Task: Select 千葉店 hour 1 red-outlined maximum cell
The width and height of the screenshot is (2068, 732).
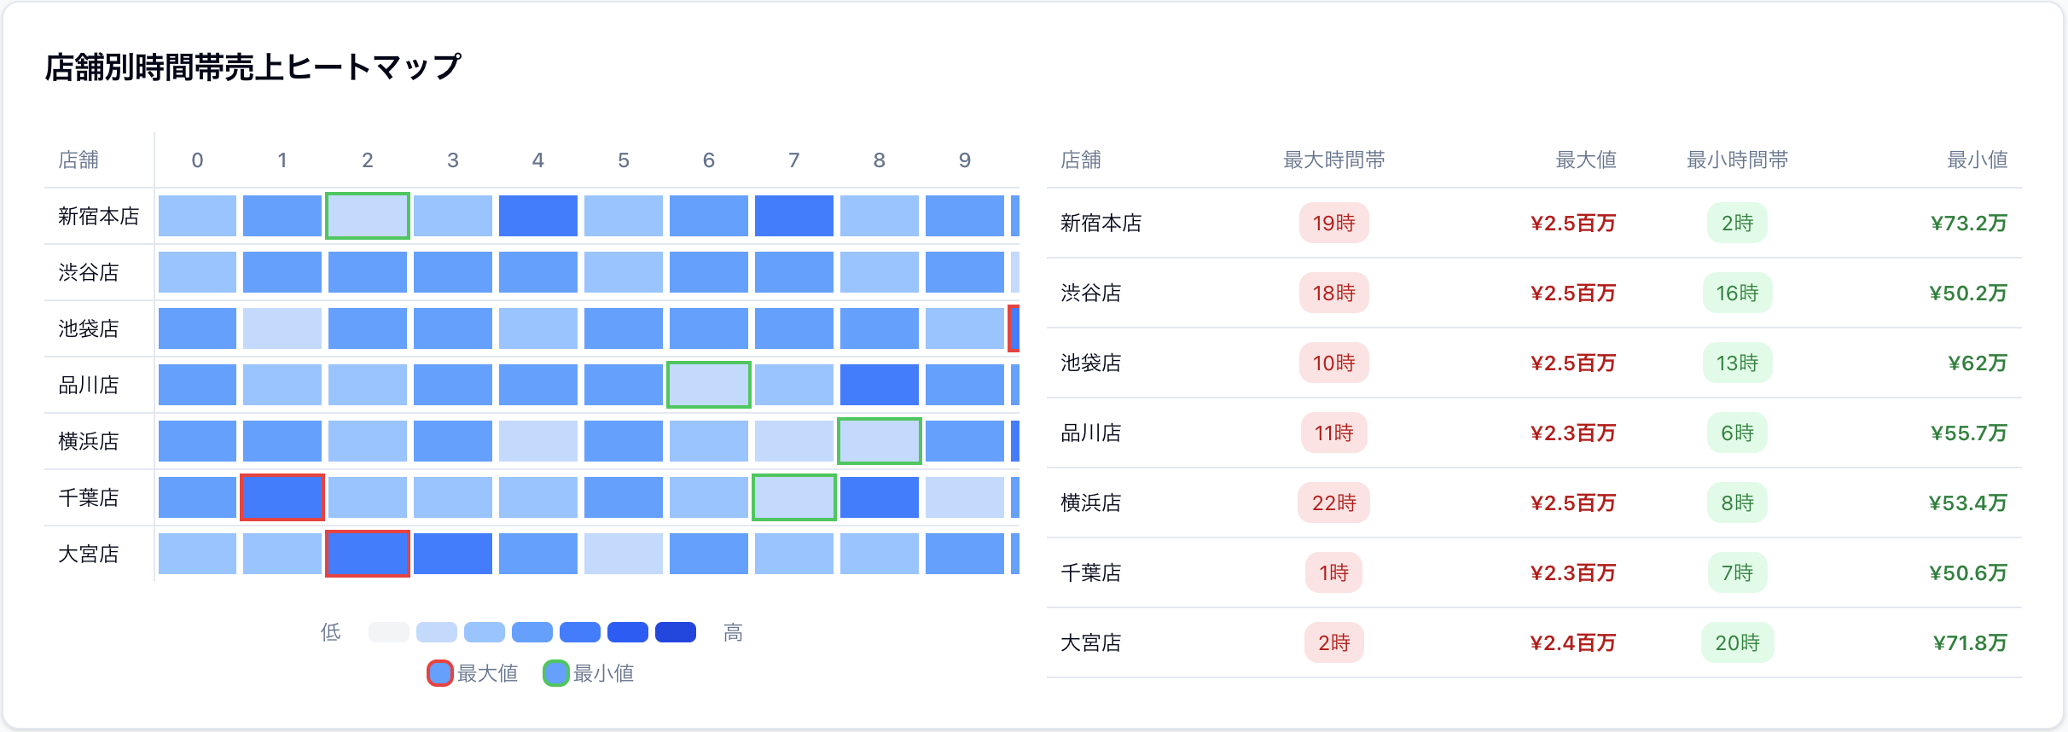Action: click(x=282, y=497)
